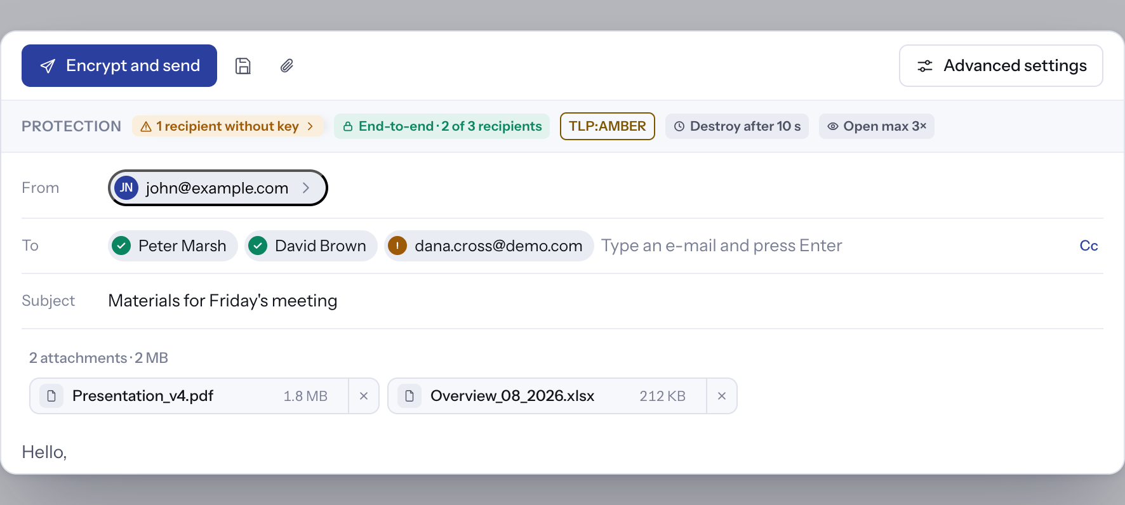Select the TLP:AMBER classification tag
This screenshot has height=505, width=1125.
tap(608, 126)
